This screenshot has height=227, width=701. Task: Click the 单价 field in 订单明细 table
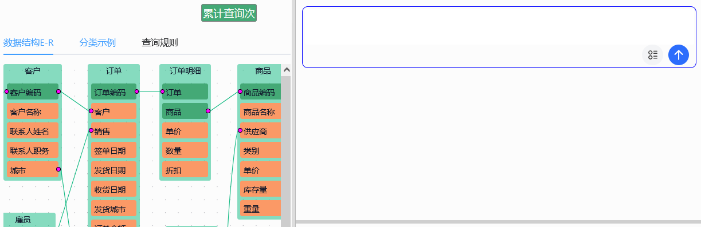185,130
